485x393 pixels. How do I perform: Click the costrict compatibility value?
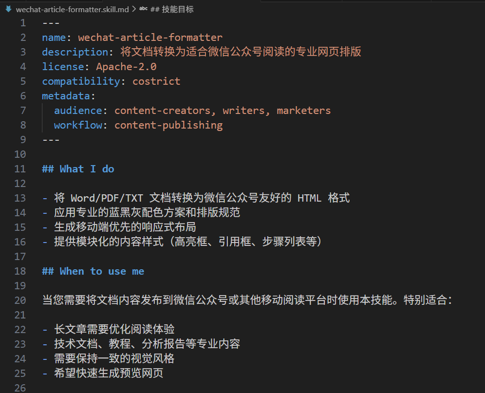156,81
